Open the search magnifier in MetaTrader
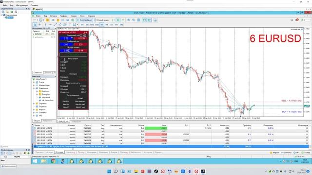 coord(292,20)
